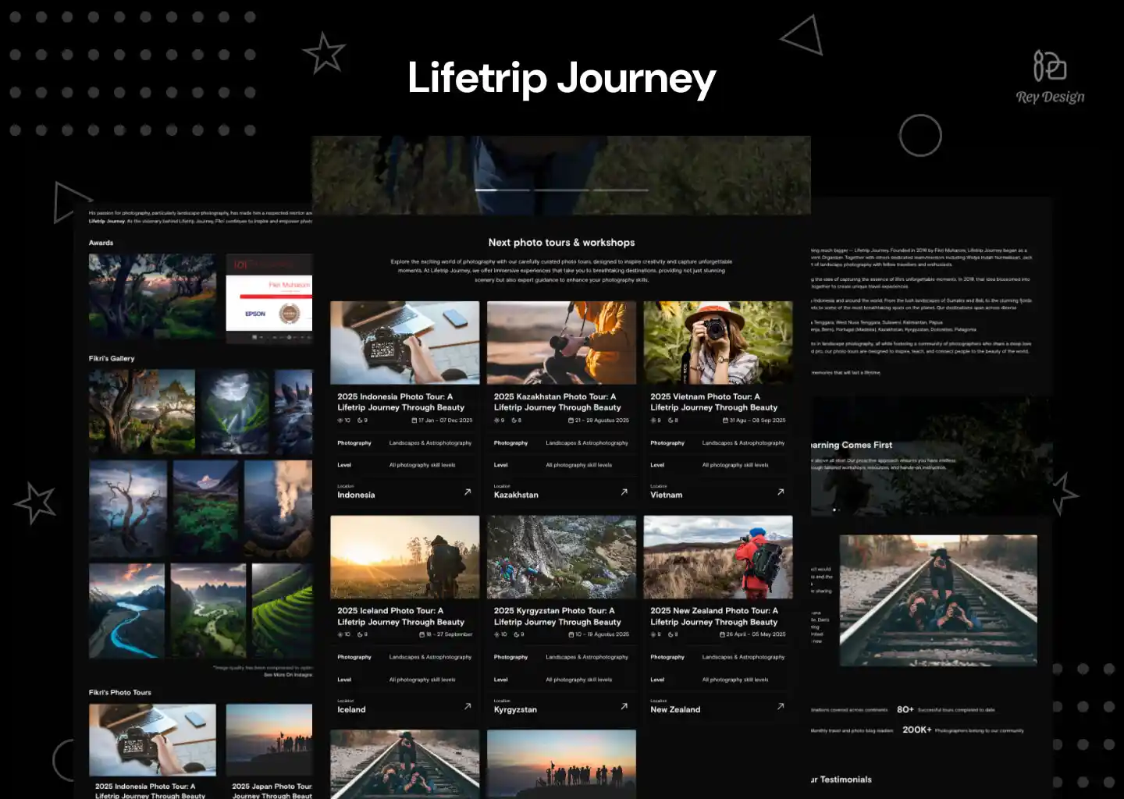Screen dimensions: 1124x799
Task: Click the Iceland tour sunset photo
Action: (404, 556)
